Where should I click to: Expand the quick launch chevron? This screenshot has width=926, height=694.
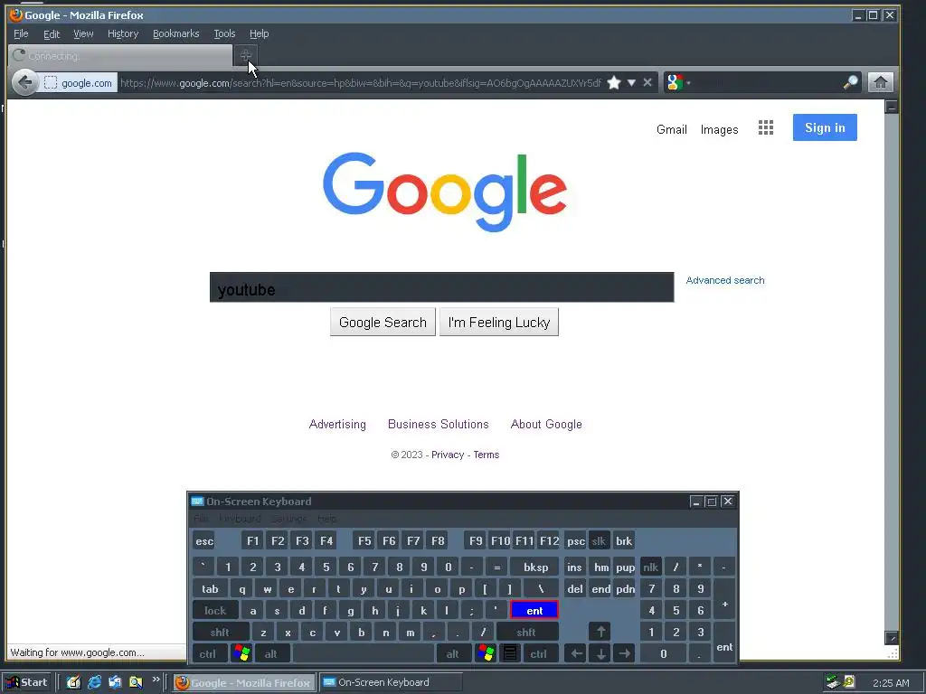pyautogui.click(x=156, y=680)
